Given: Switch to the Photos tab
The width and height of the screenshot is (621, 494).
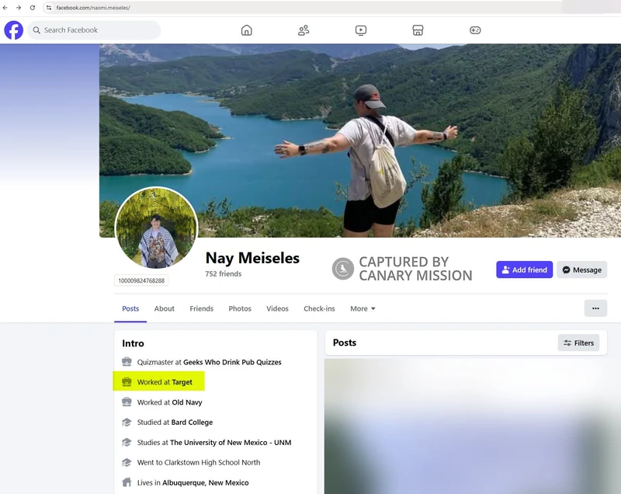Looking at the screenshot, I should pos(240,308).
